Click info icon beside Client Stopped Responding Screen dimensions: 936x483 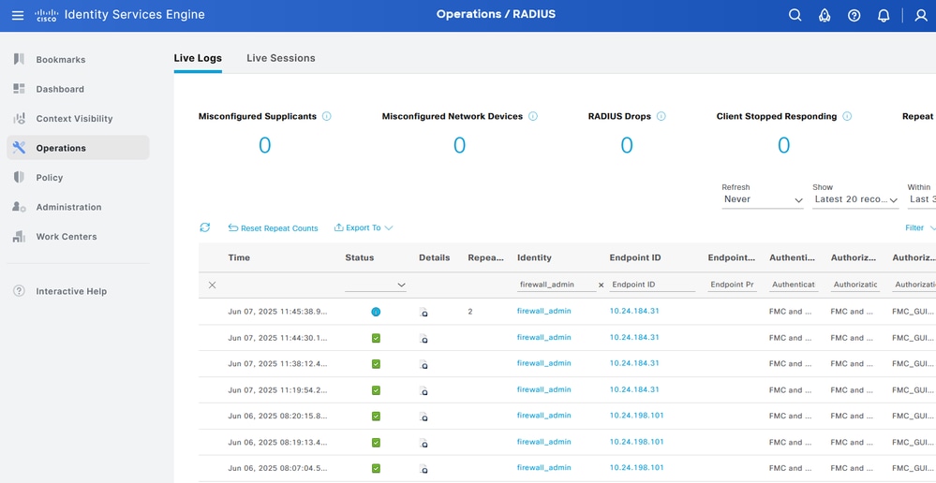847,116
